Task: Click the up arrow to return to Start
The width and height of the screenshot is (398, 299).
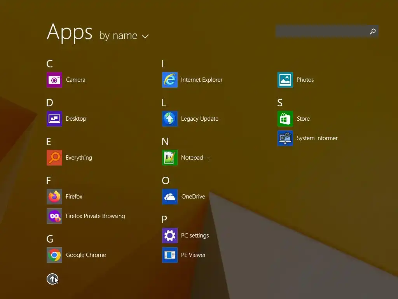Action: click(x=52, y=279)
